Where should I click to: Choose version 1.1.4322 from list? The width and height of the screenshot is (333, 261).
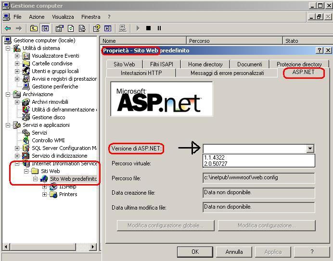(259, 158)
